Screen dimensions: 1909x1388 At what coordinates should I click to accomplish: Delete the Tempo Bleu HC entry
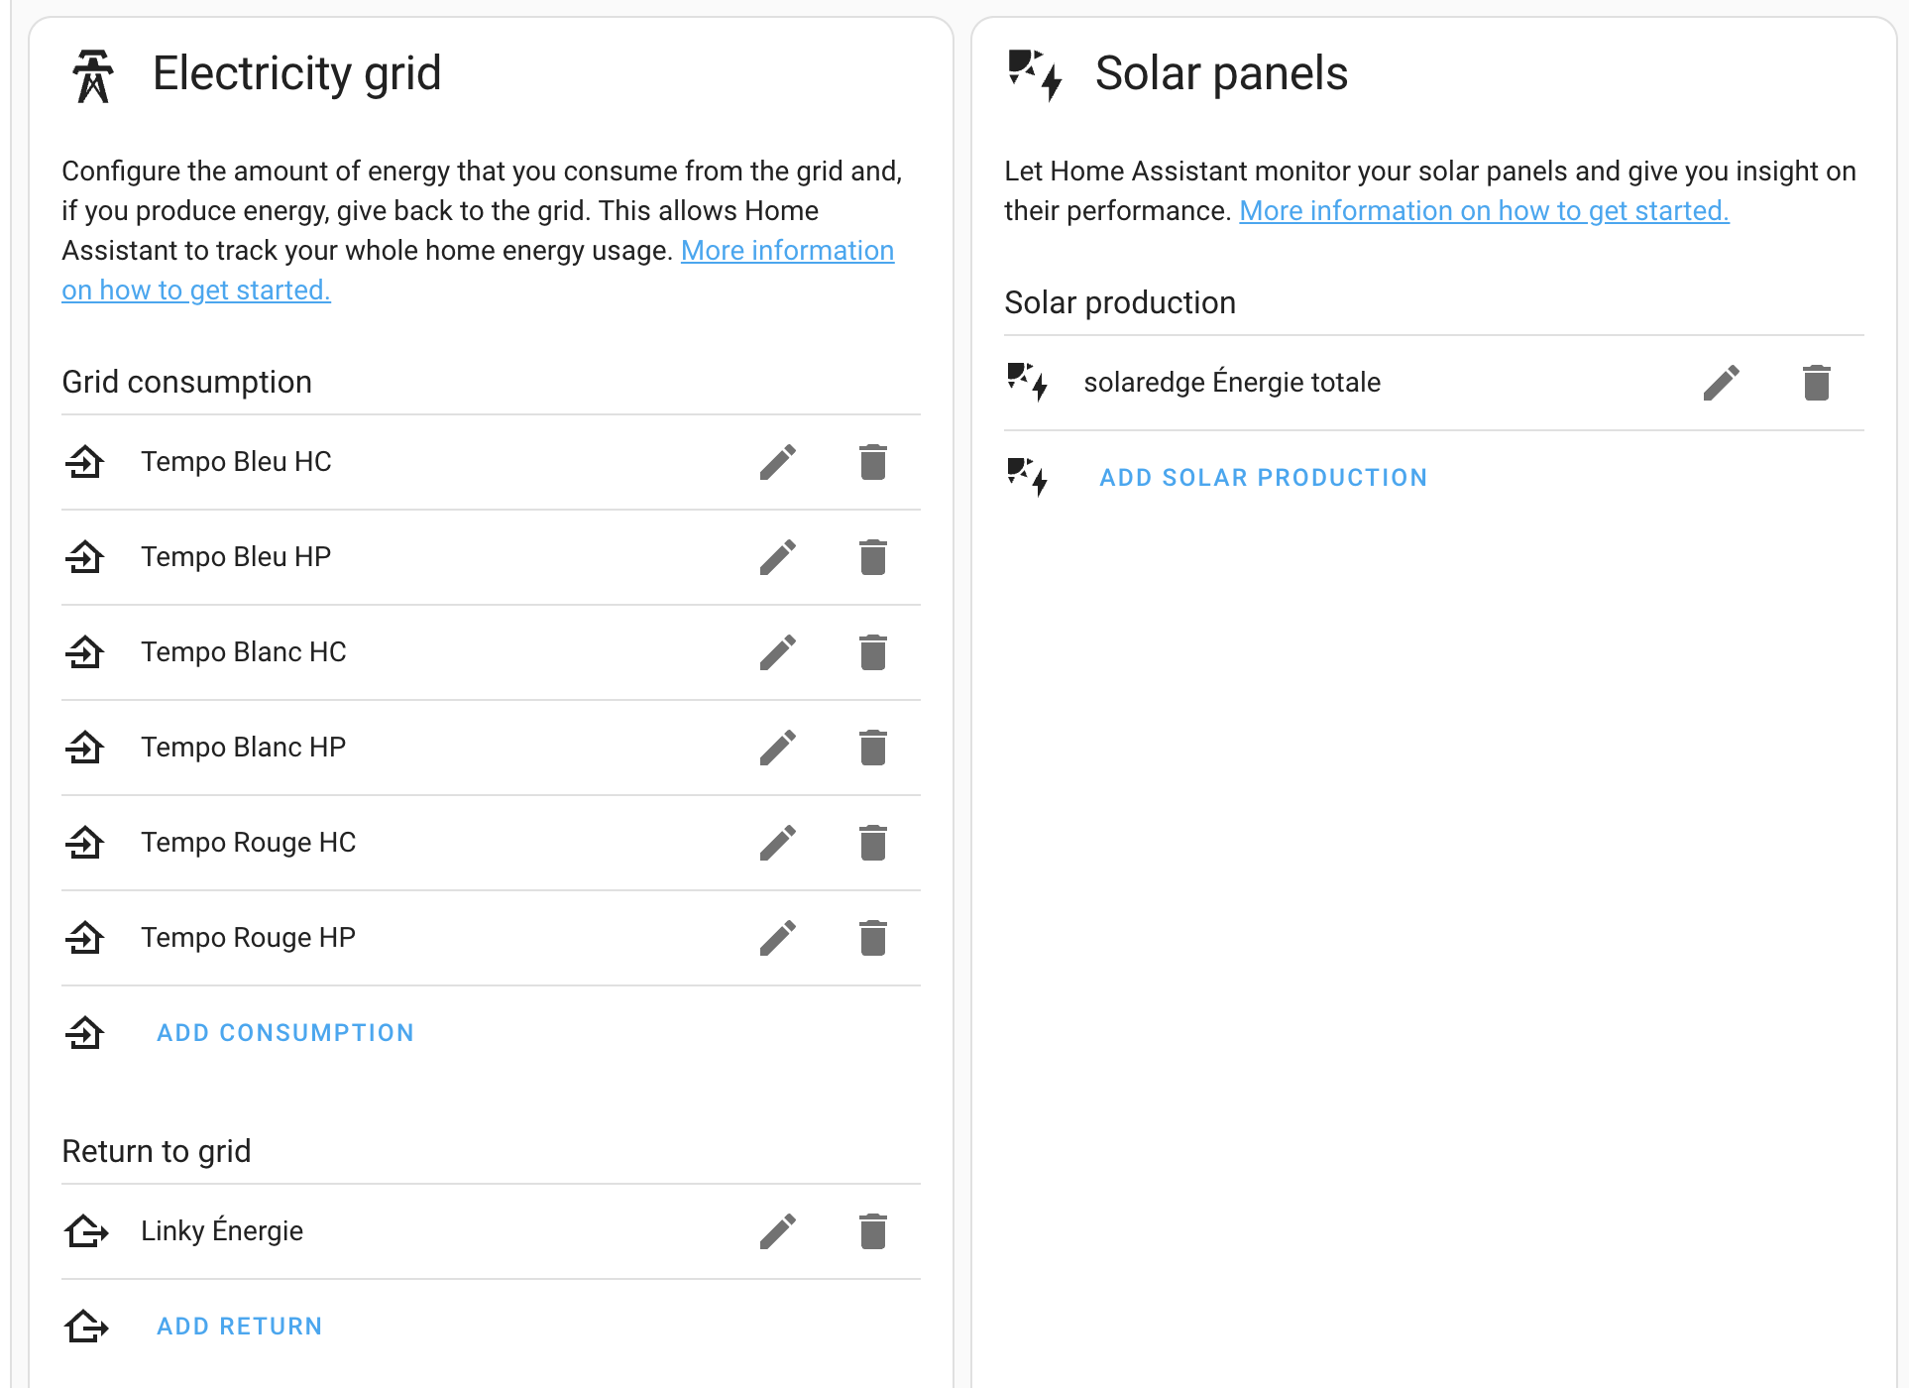[x=872, y=462]
